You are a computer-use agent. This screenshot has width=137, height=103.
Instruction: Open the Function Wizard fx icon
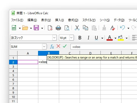click(x=52, y=47)
